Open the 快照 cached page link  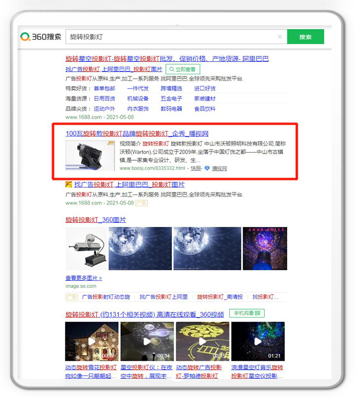(x=195, y=168)
